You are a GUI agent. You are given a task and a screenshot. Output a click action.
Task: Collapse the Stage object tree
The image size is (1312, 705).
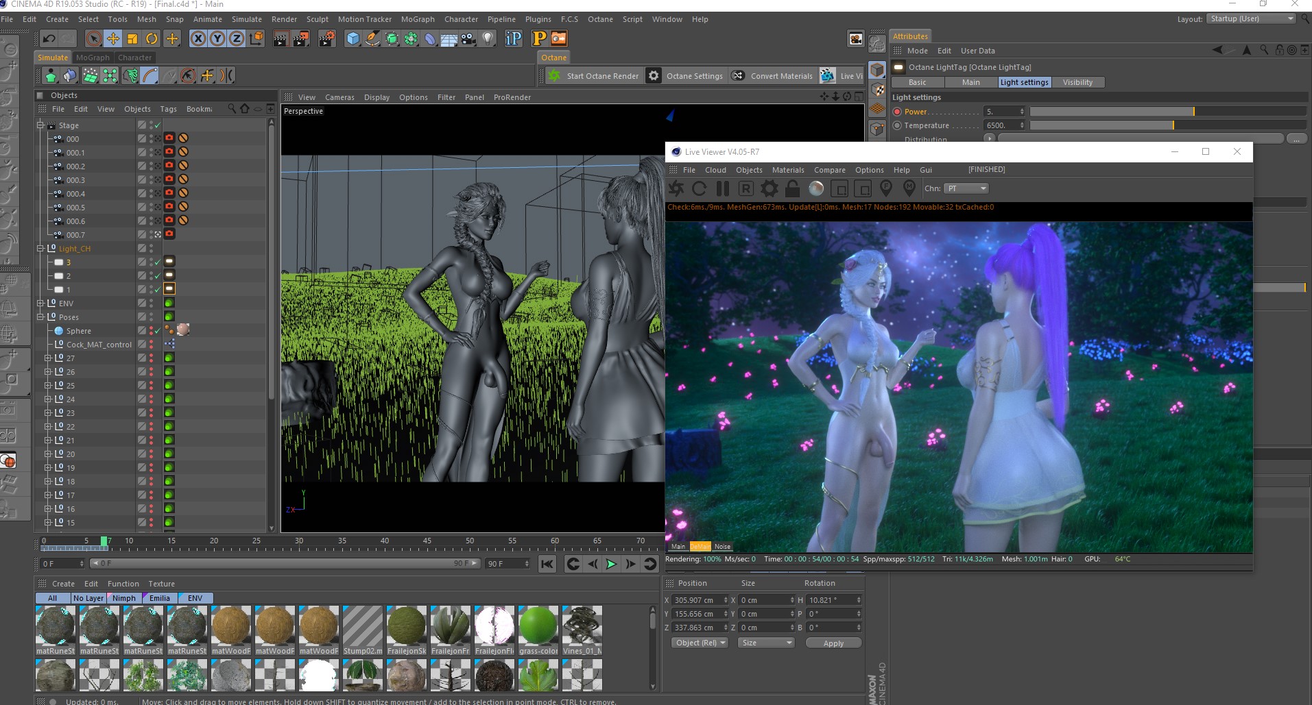tap(40, 125)
